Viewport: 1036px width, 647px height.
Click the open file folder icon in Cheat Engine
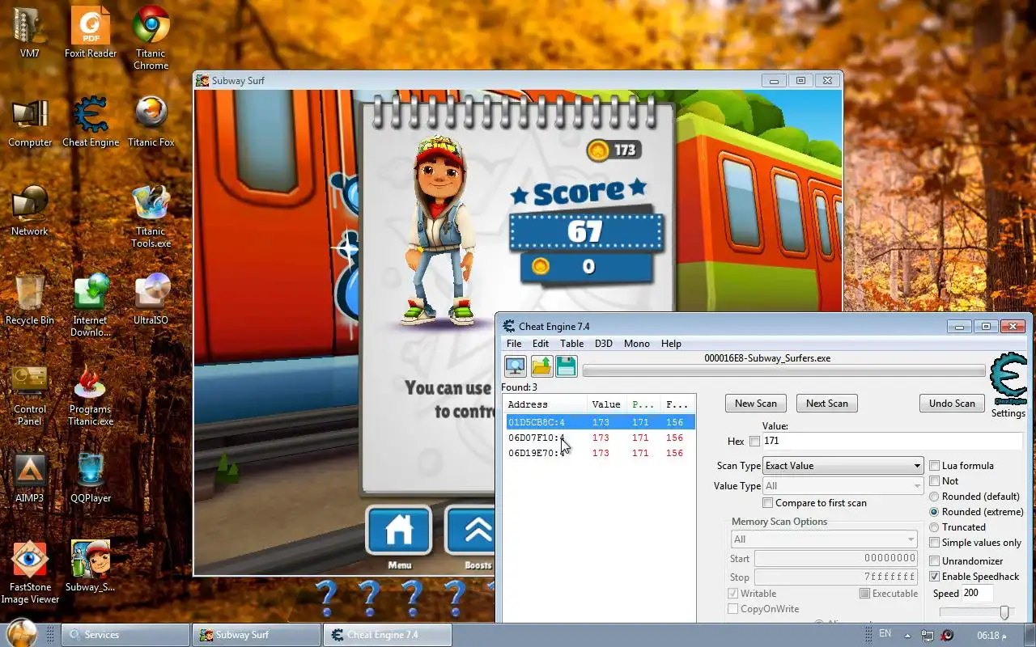point(541,366)
